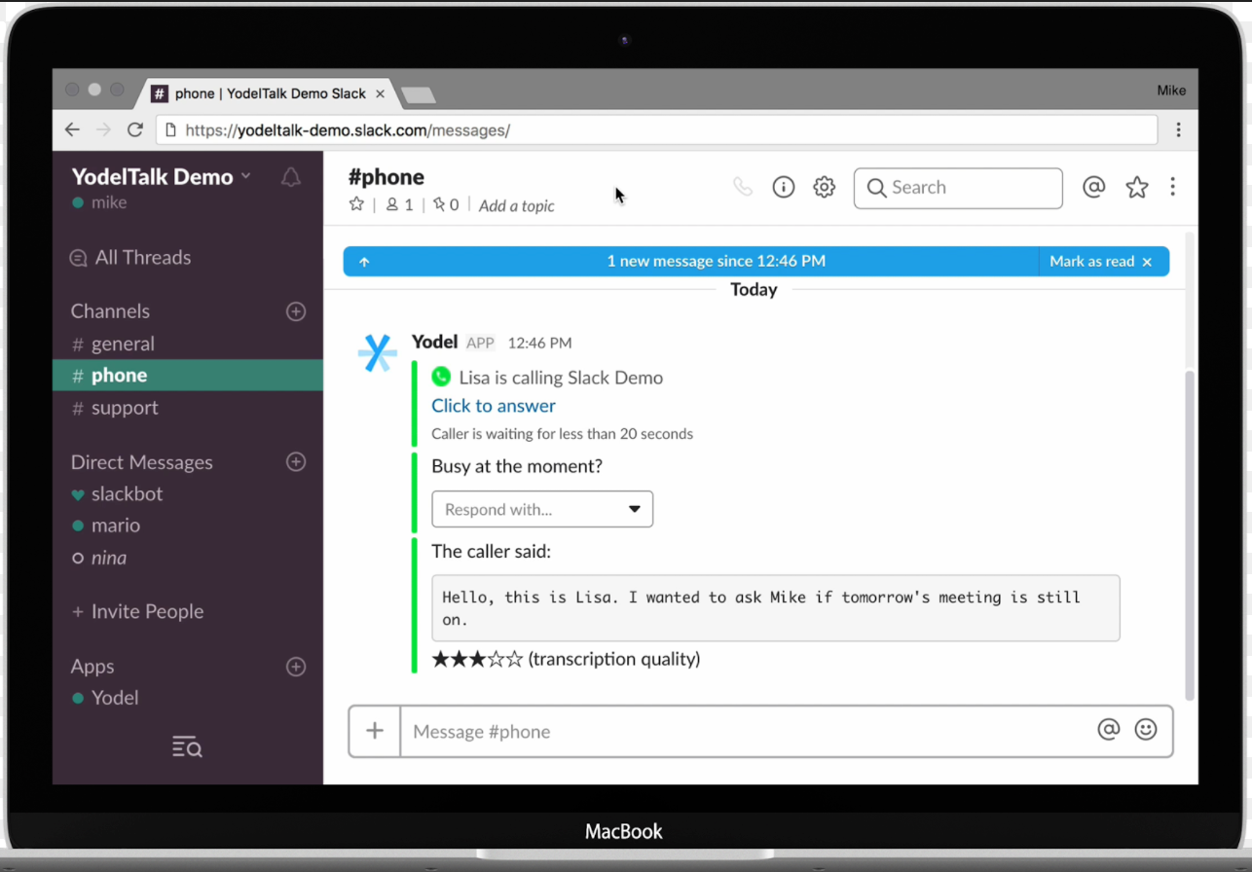Attach a file with the plus button
The image size is (1252, 872).
tap(375, 731)
